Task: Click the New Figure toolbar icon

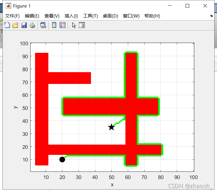Action: [7, 25]
